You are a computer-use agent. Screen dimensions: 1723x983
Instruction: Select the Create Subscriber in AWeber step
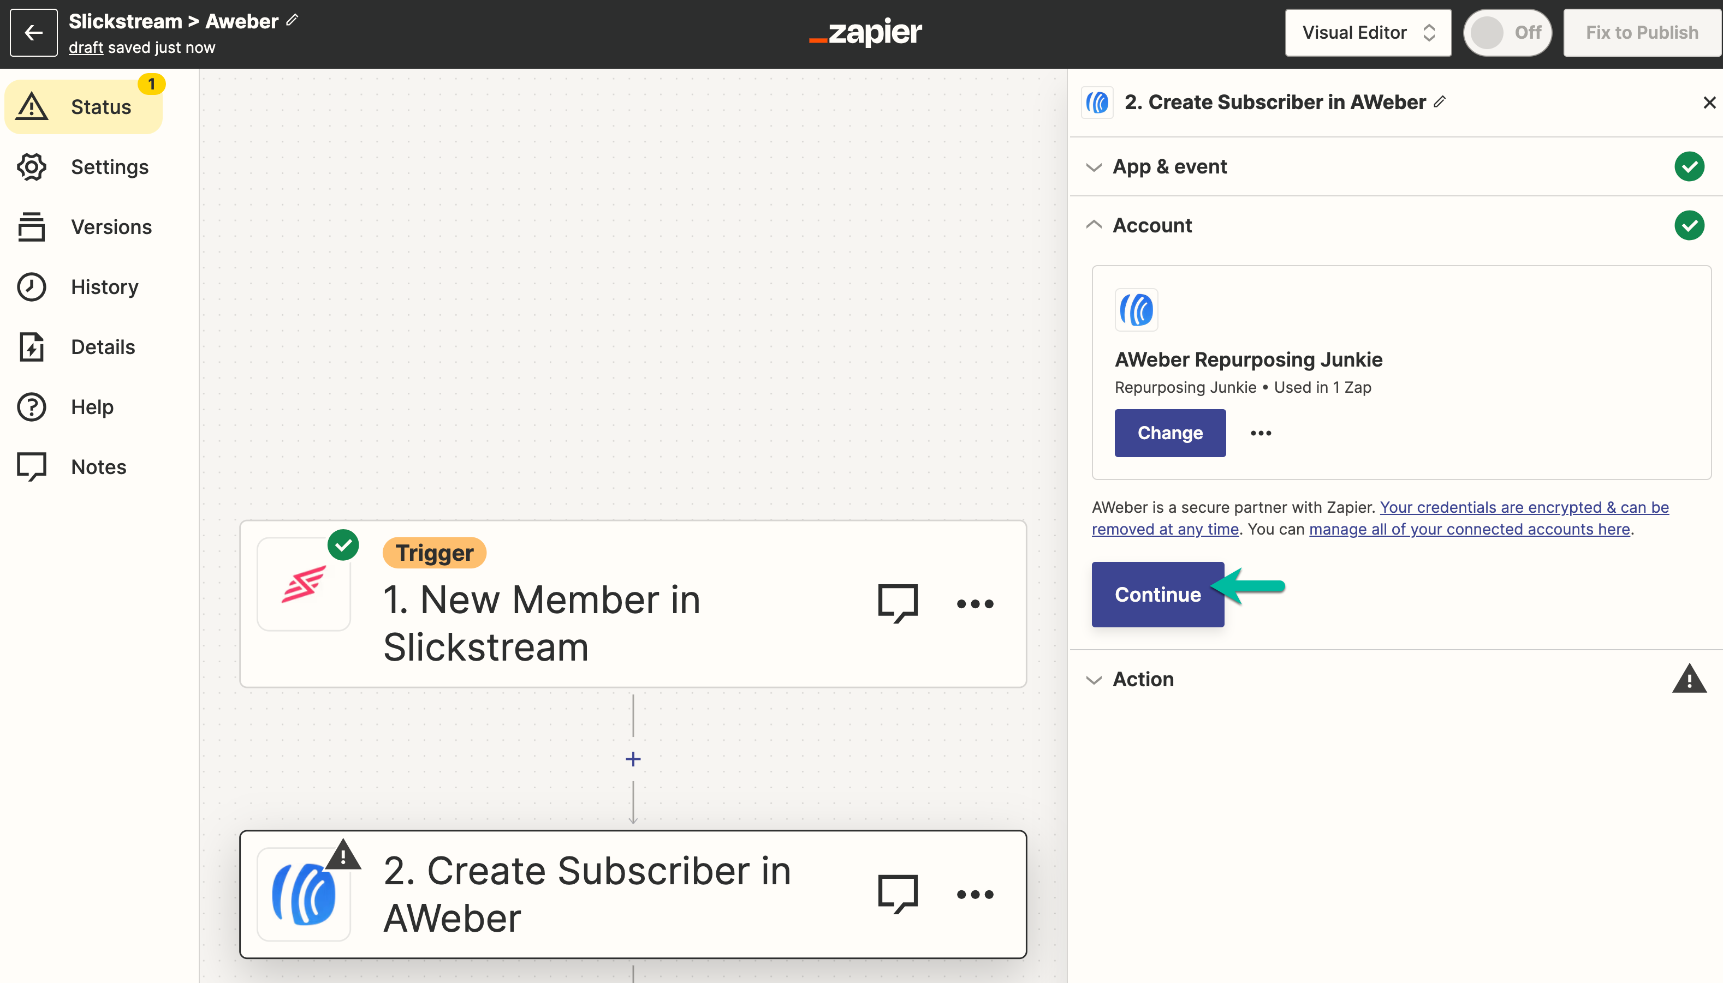click(633, 894)
